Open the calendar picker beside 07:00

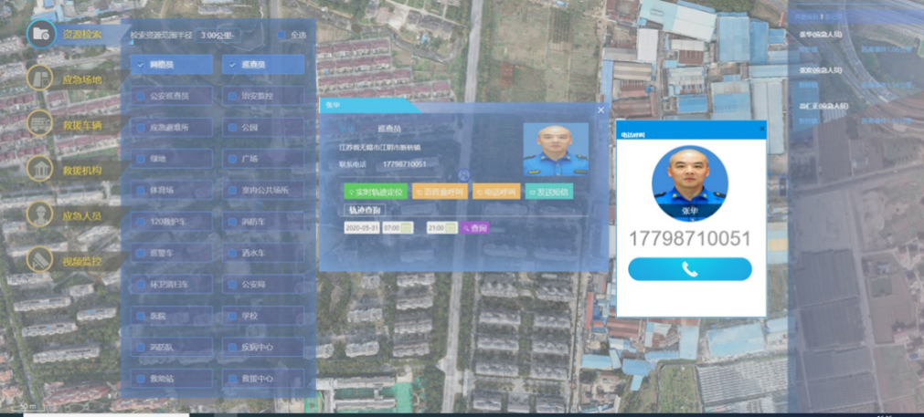coord(407,228)
